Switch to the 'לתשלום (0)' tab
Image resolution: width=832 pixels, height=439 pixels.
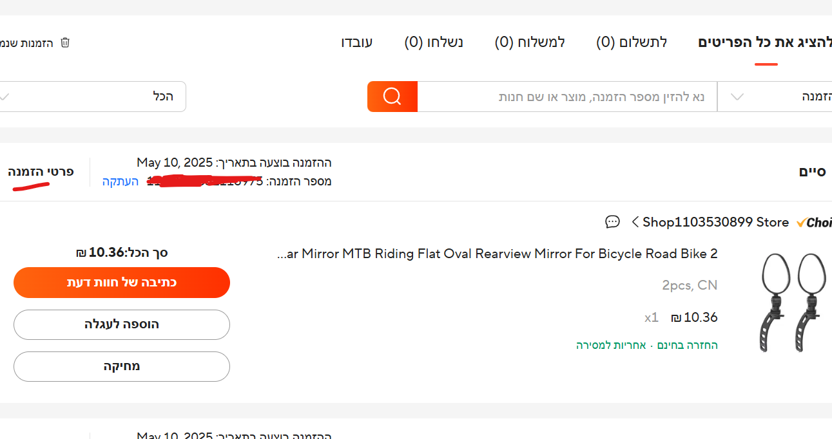631,42
